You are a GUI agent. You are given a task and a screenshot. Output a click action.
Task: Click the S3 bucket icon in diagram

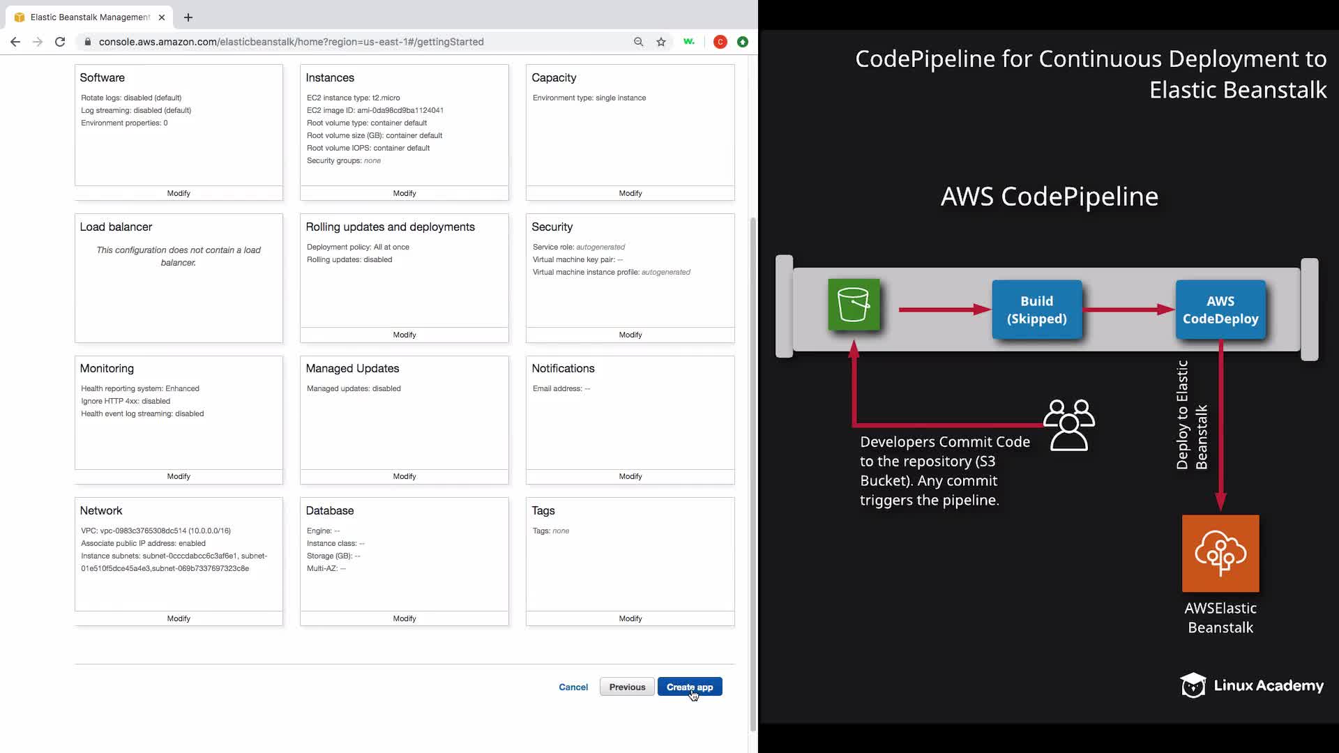pyautogui.click(x=854, y=305)
